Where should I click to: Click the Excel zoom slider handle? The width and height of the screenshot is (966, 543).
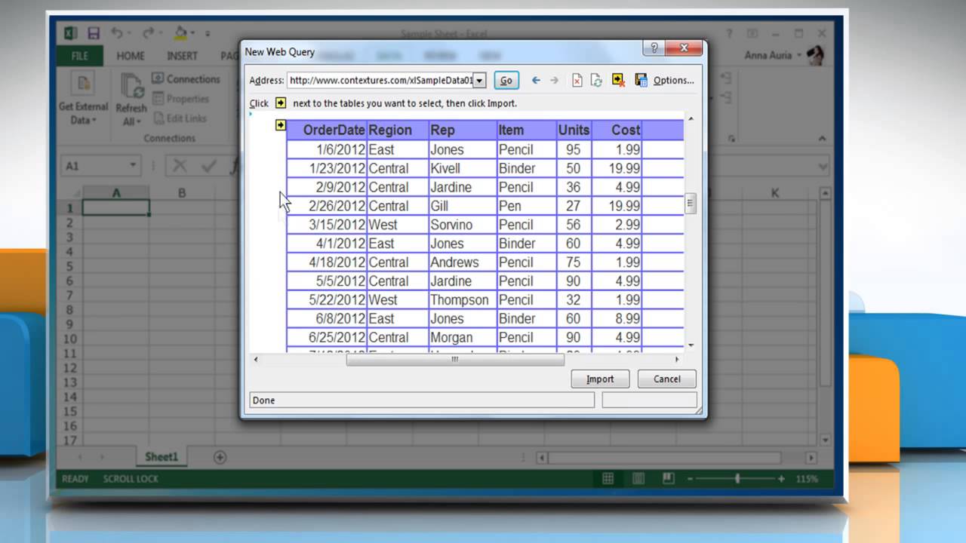[737, 479]
